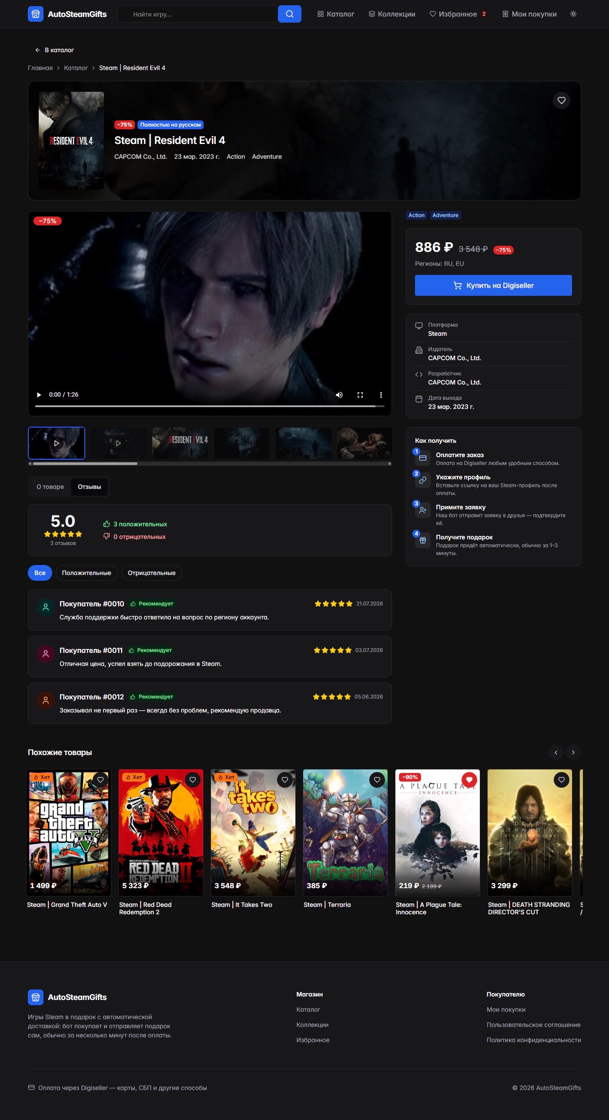
Task: Select the second video thumbnail
Action: pos(118,443)
